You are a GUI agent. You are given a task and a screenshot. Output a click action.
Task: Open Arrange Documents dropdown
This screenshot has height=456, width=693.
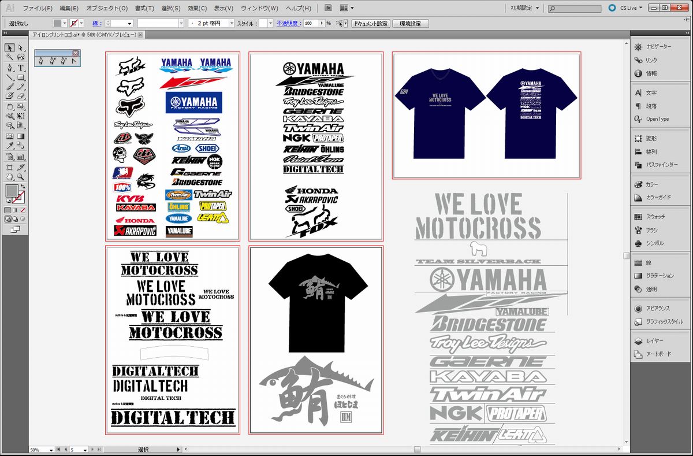(x=347, y=8)
